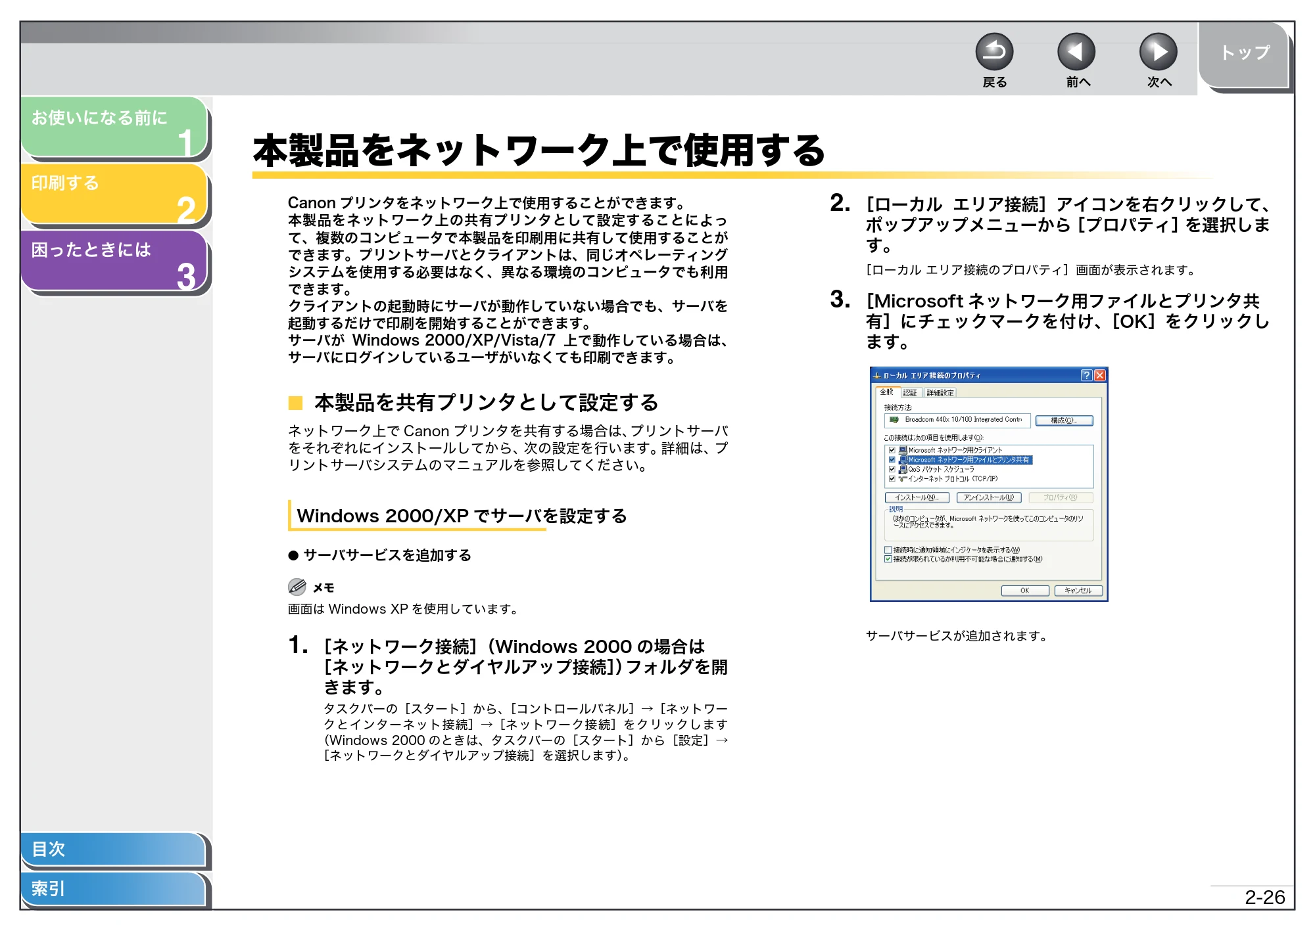Go to previous page with 前へ arrow
The width and height of the screenshot is (1315, 929).
1076,52
